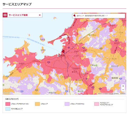Screen dimensions: 129x115
Task: Click the 糸島市 label on the map
Action: 22,64
